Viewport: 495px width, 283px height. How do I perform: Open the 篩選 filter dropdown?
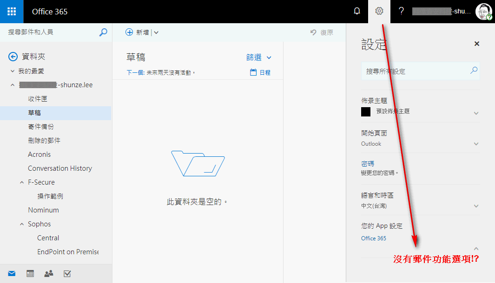tap(258, 58)
